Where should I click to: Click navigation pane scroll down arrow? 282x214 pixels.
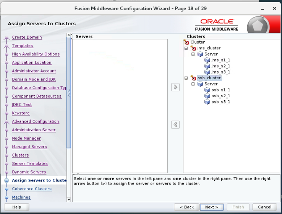pos(68,200)
